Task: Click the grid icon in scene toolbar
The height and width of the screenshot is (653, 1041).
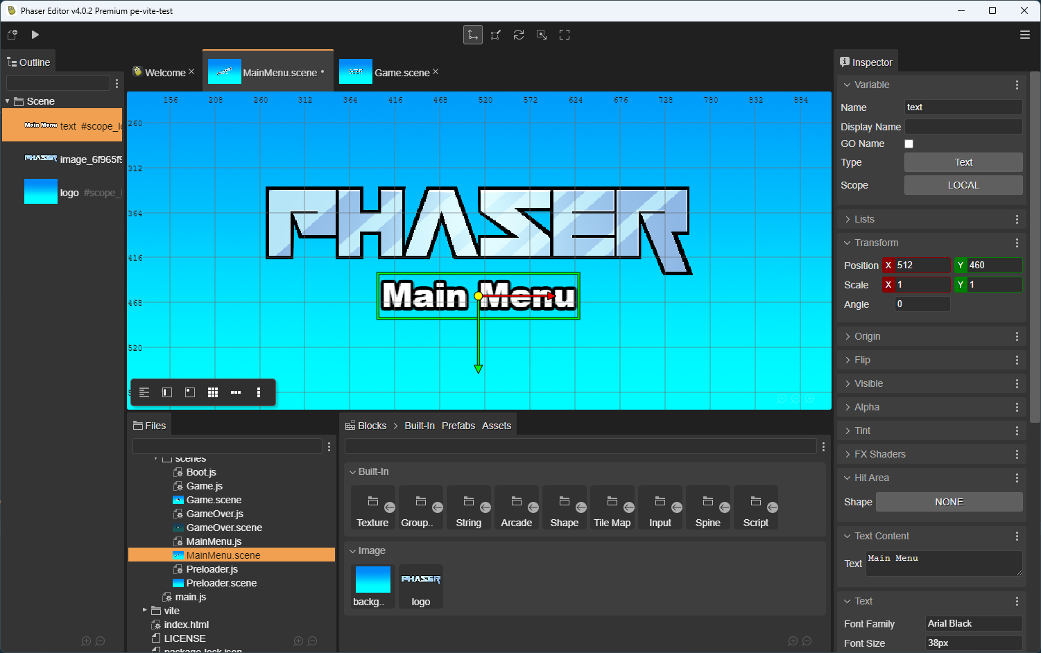Action: pyautogui.click(x=213, y=392)
